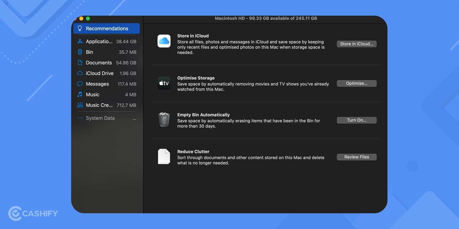
Task: Click the Music Creation sidebar icon
Action: pyautogui.click(x=79, y=105)
